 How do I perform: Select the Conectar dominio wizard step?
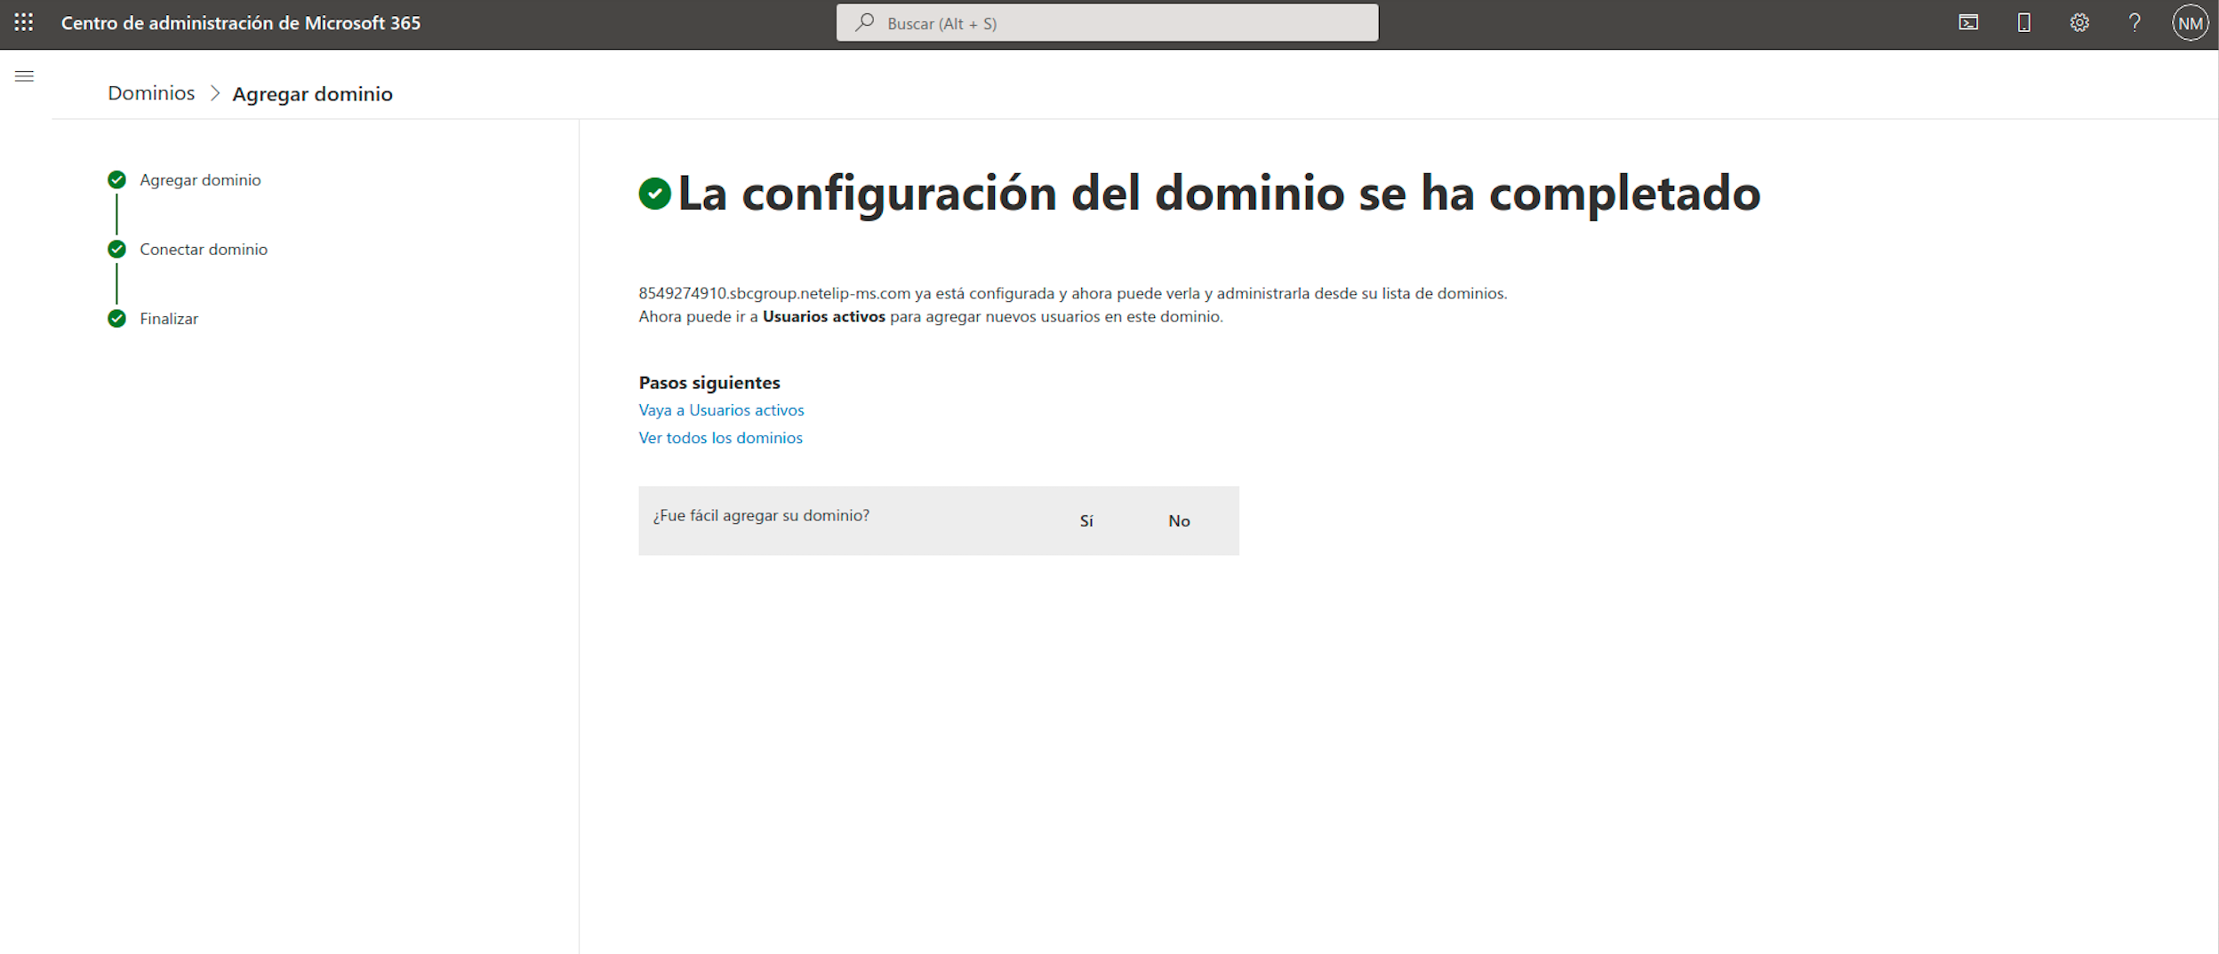point(204,250)
